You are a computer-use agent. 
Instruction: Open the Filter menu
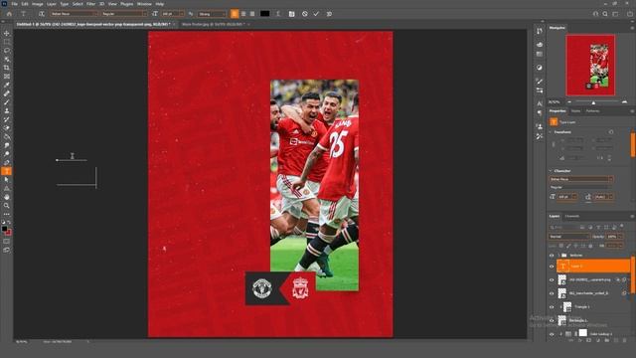(x=90, y=4)
